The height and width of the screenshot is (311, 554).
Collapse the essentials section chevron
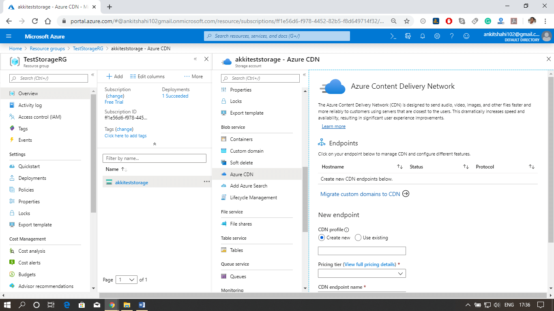pyautogui.click(x=154, y=144)
